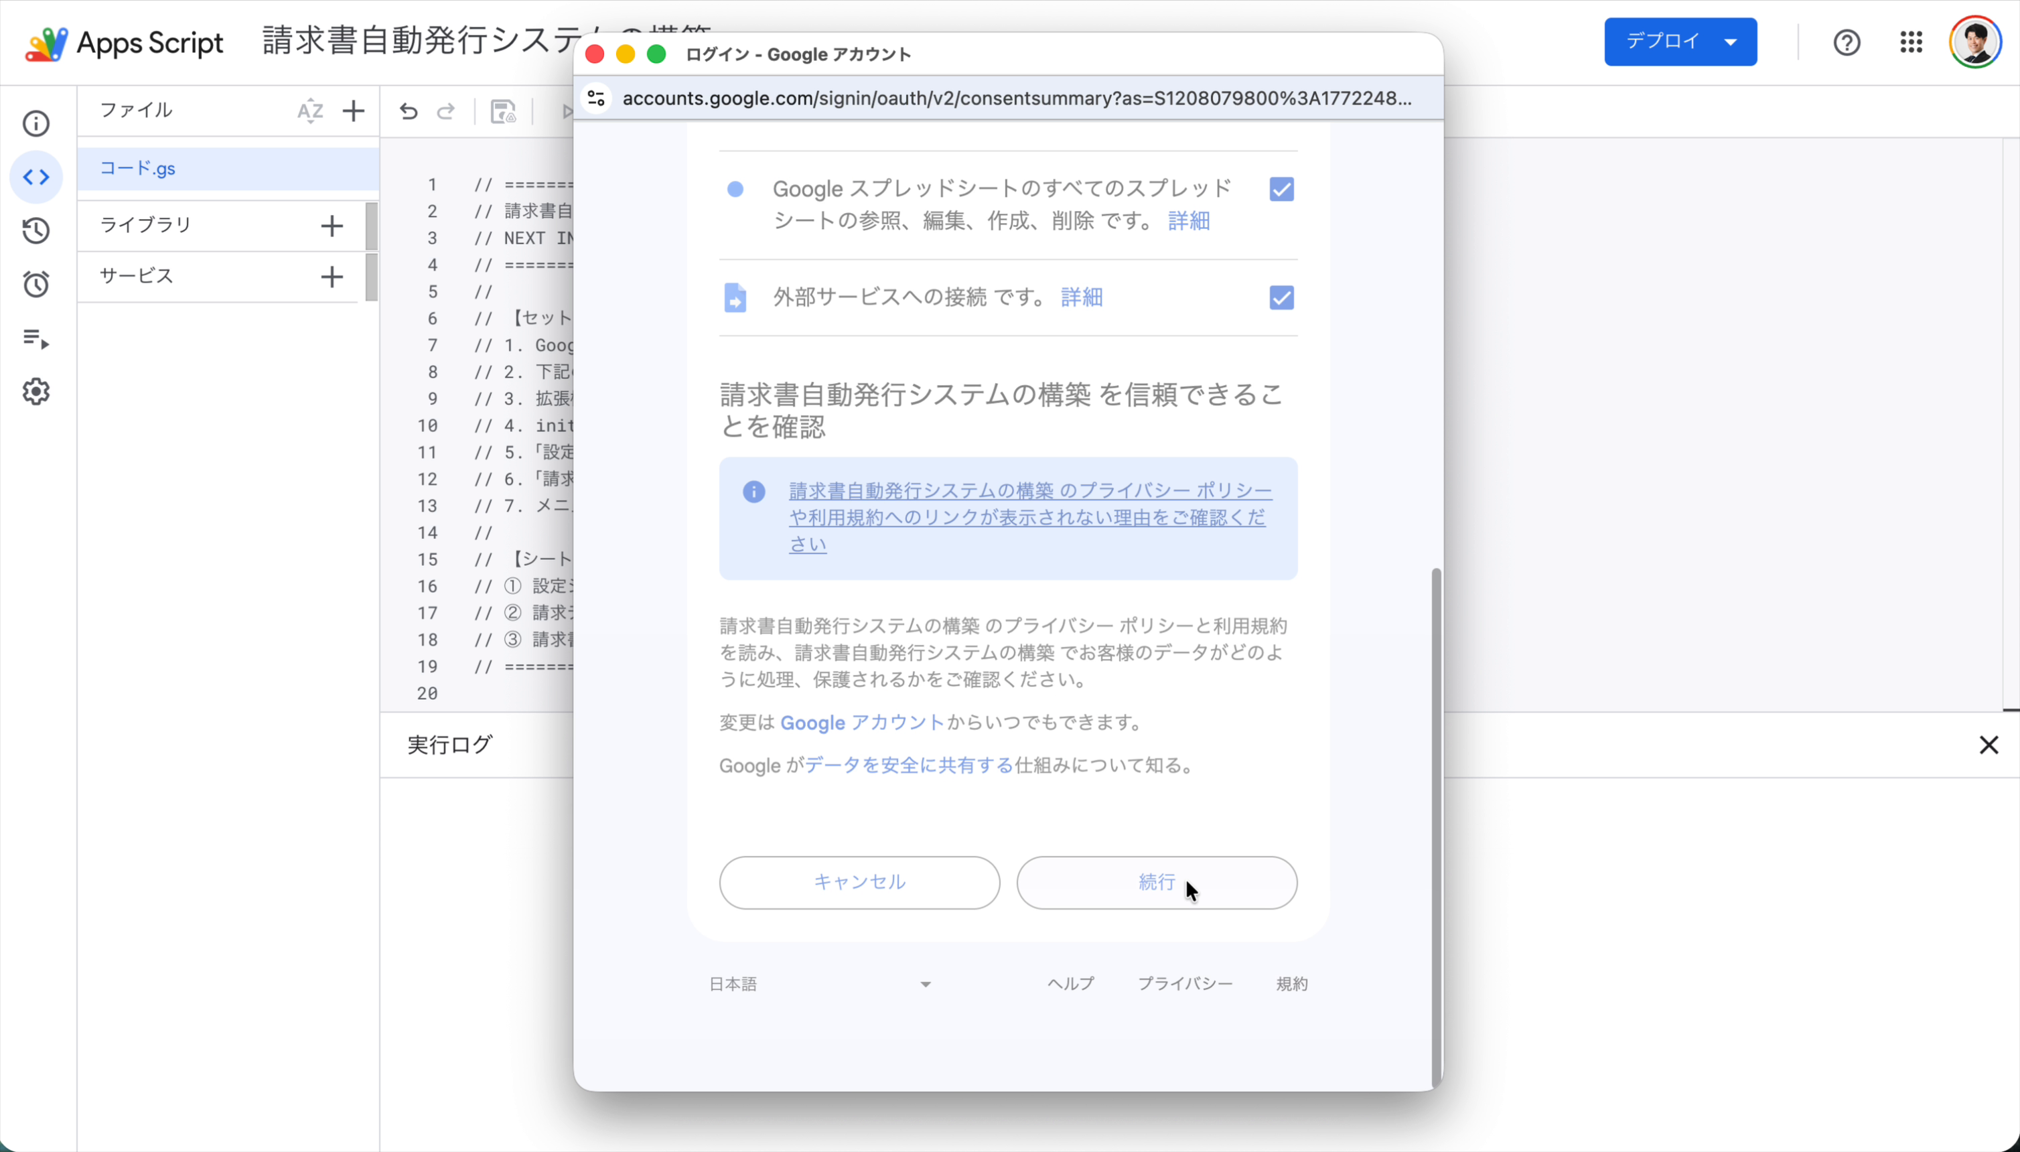This screenshot has width=2020, height=1152.
Task: Open Apps Script help
Action: pyautogui.click(x=1847, y=42)
